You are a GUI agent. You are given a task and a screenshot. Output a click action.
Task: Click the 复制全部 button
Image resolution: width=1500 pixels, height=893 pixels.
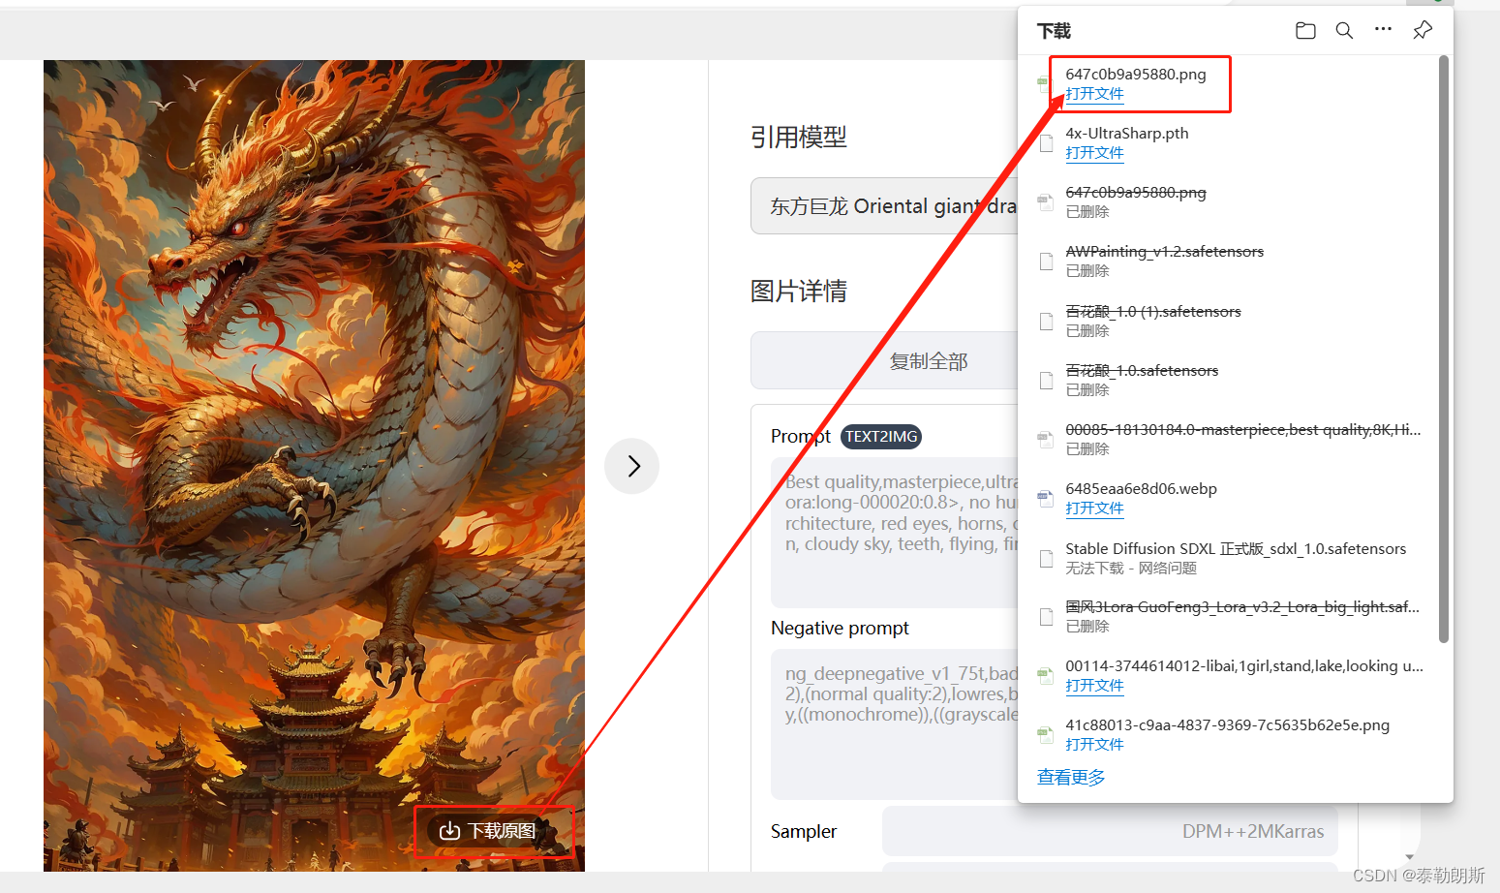click(928, 360)
